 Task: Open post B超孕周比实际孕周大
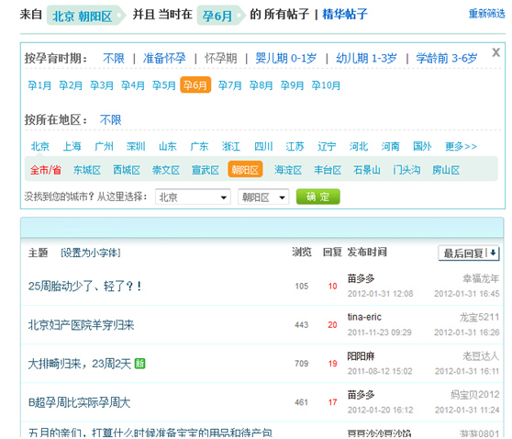pyautogui.click(x=79, y=402)
